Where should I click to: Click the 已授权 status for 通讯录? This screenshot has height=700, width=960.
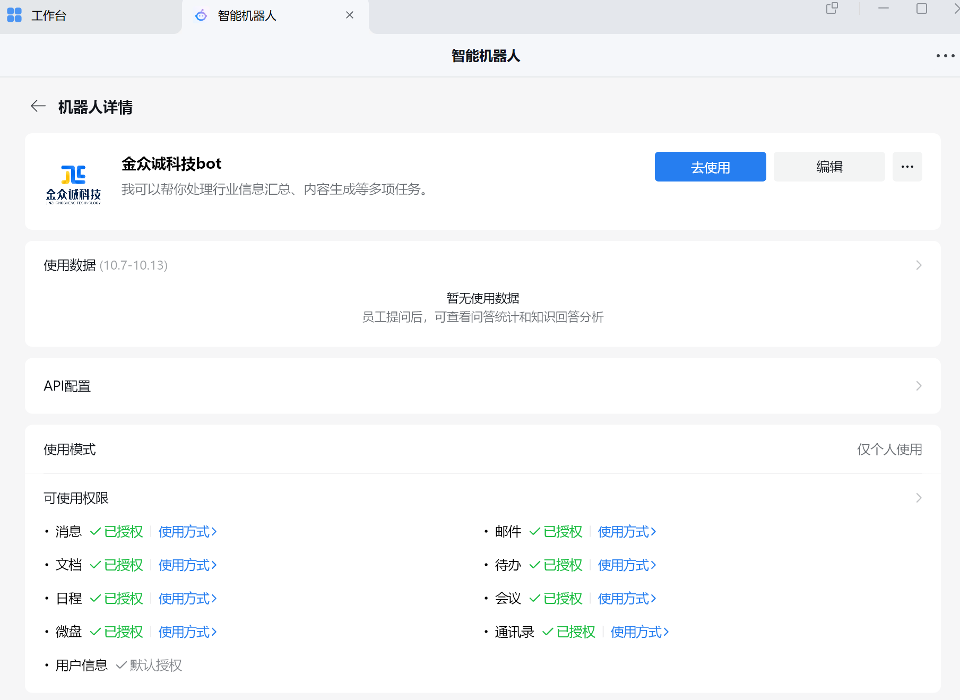tap(569, 632)
